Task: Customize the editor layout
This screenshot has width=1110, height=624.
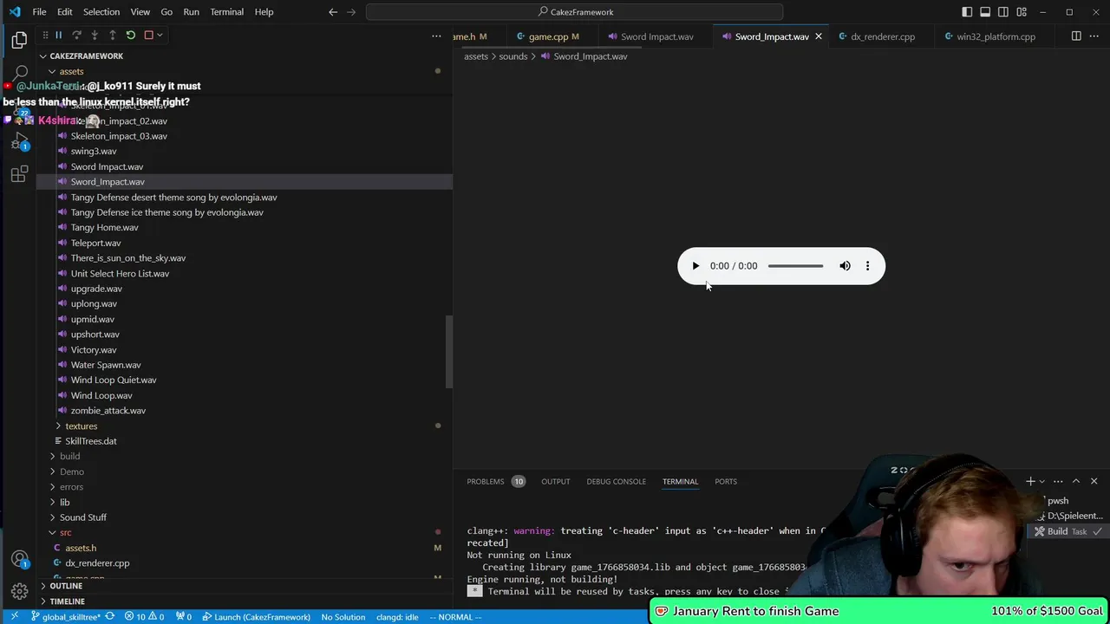Action: tap(1022, 12)
